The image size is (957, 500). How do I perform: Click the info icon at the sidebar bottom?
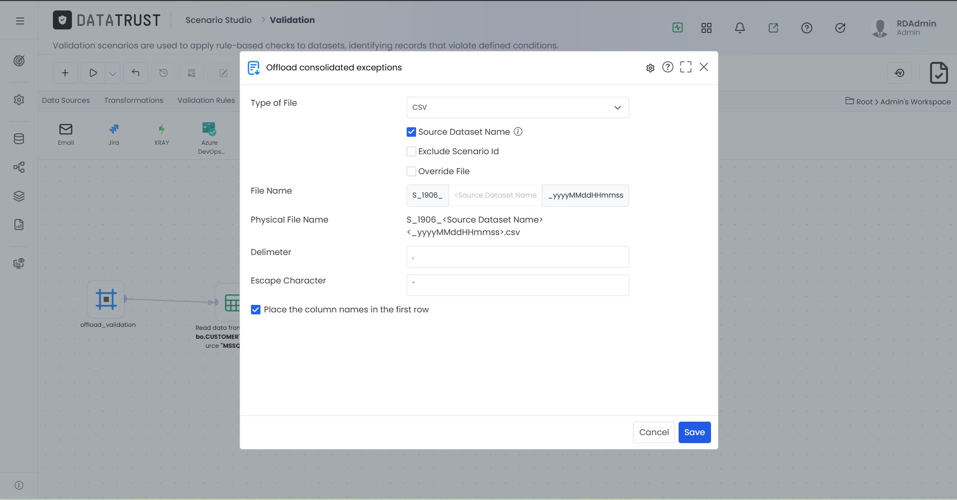pyautogui.click(x=19, y=485)
